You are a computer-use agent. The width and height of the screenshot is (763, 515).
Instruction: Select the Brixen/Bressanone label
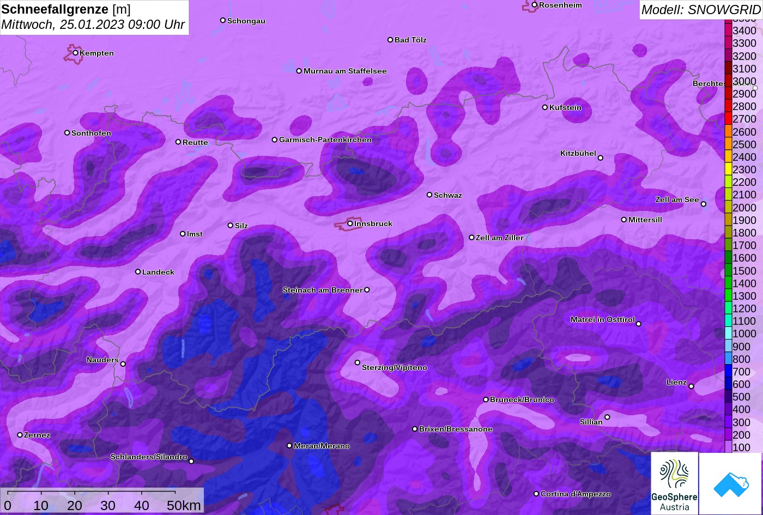[456, 429]
